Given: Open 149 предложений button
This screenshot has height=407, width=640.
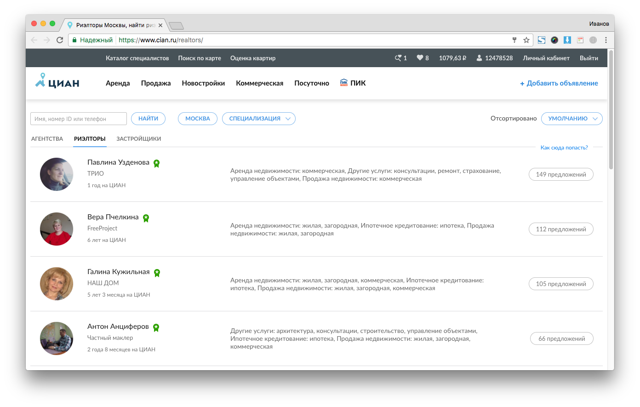Looking at the screenshot, I should tap(561, 174).
